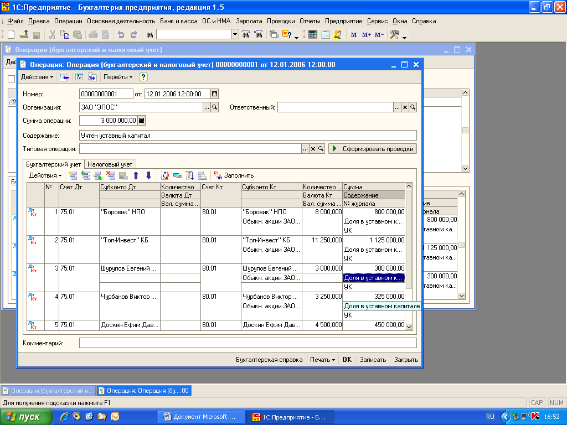Clear the Ответственный field with X

(x=405, y=107)
